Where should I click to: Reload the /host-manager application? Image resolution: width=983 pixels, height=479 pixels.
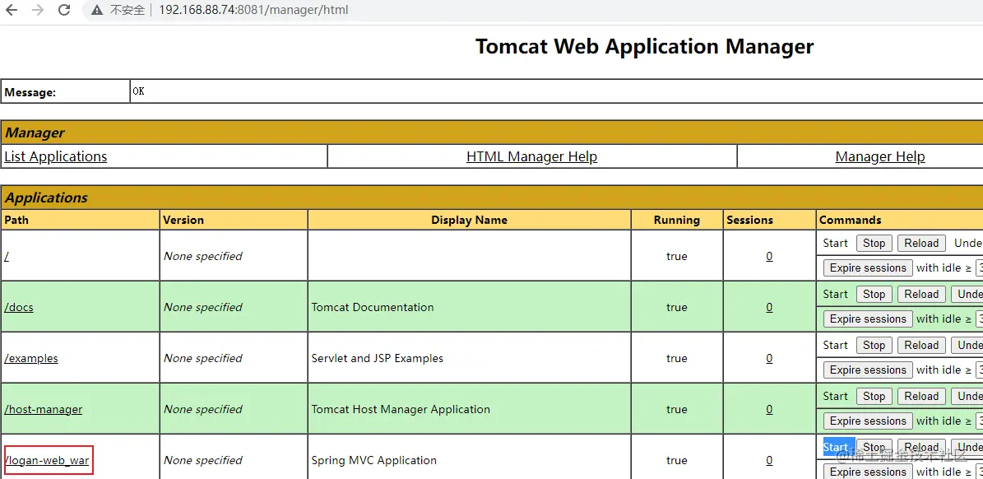click(921, 396)
